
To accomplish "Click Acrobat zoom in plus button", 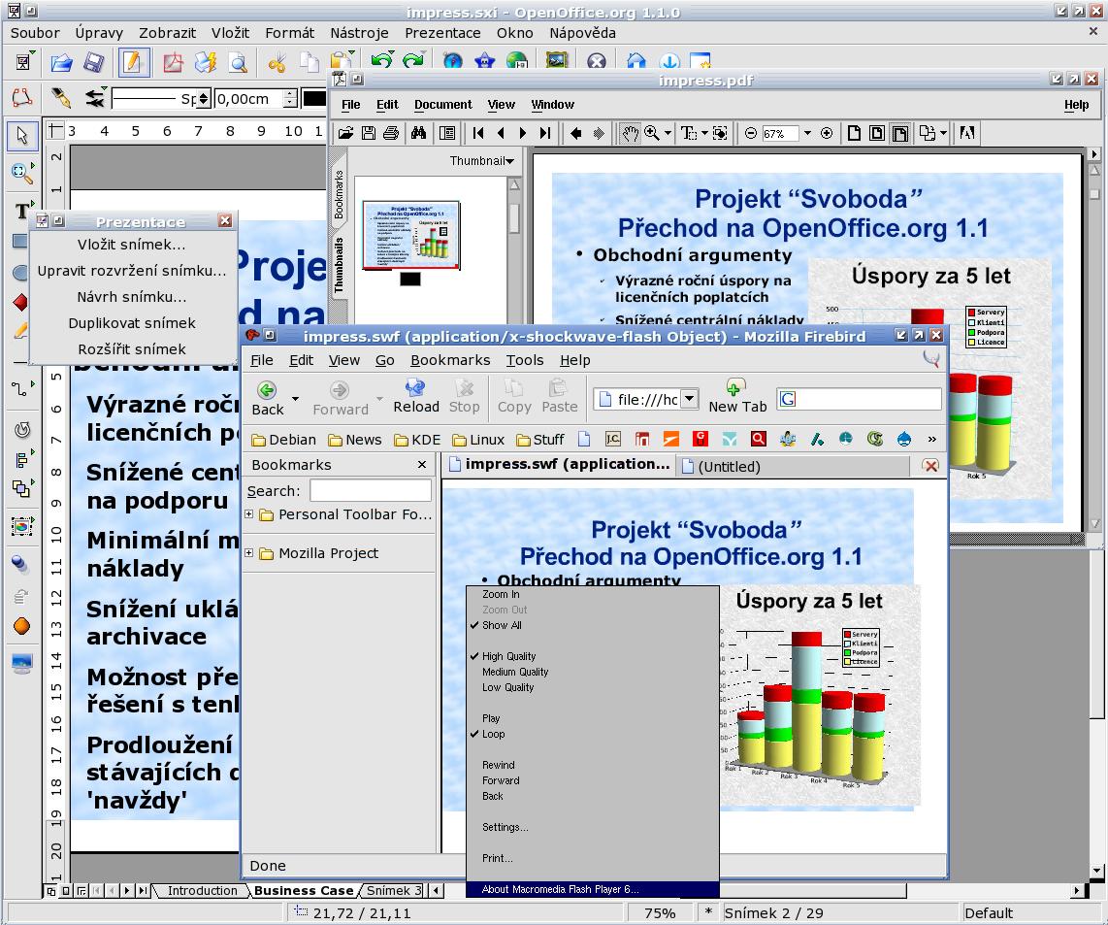I will pos(826,133).
